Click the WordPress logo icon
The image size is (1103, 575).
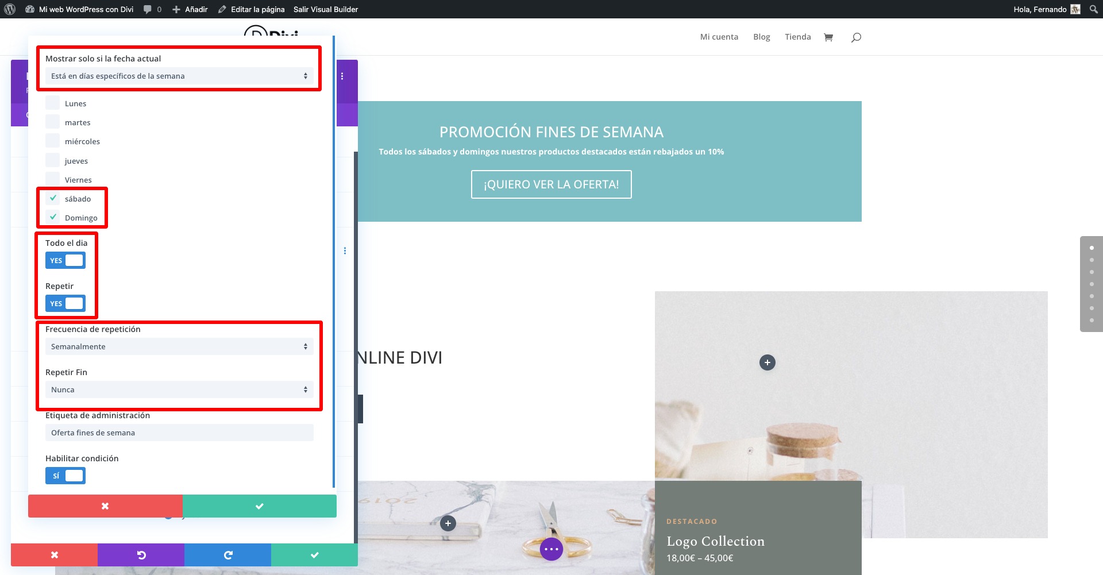[10, 9]
